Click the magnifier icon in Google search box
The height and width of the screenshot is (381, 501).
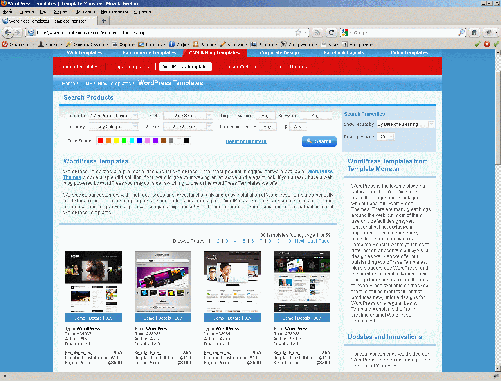[x=461, y=32]
